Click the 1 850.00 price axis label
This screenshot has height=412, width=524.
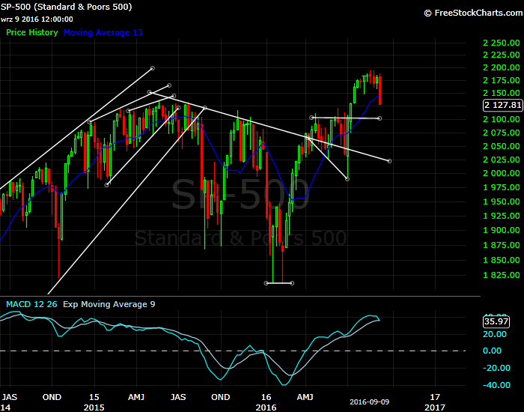(x=502, y=260)
